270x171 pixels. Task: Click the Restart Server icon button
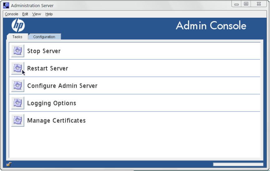click(18, 68)
